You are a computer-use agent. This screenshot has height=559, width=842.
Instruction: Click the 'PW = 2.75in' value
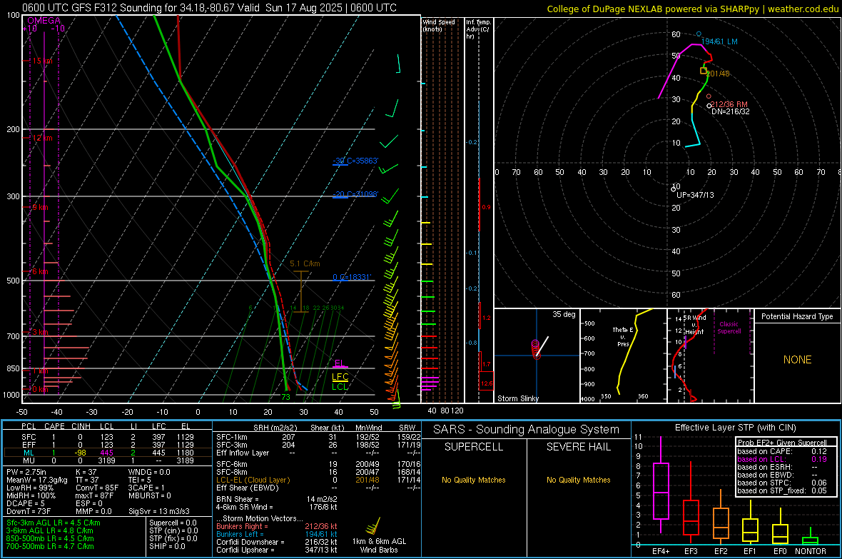(27, 472)
